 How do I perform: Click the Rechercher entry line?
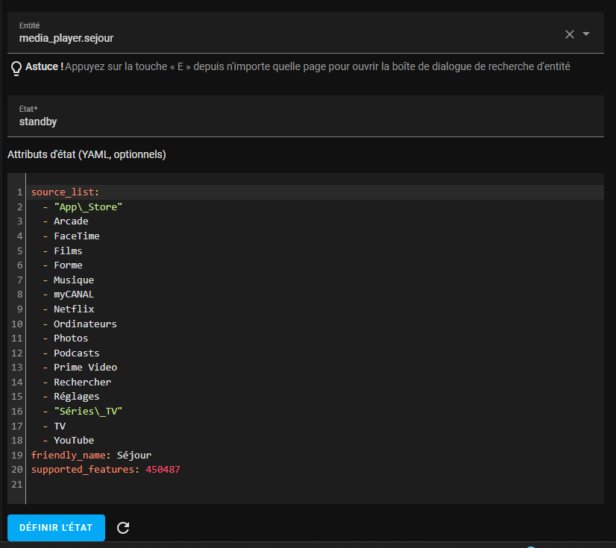click(83, 382)
